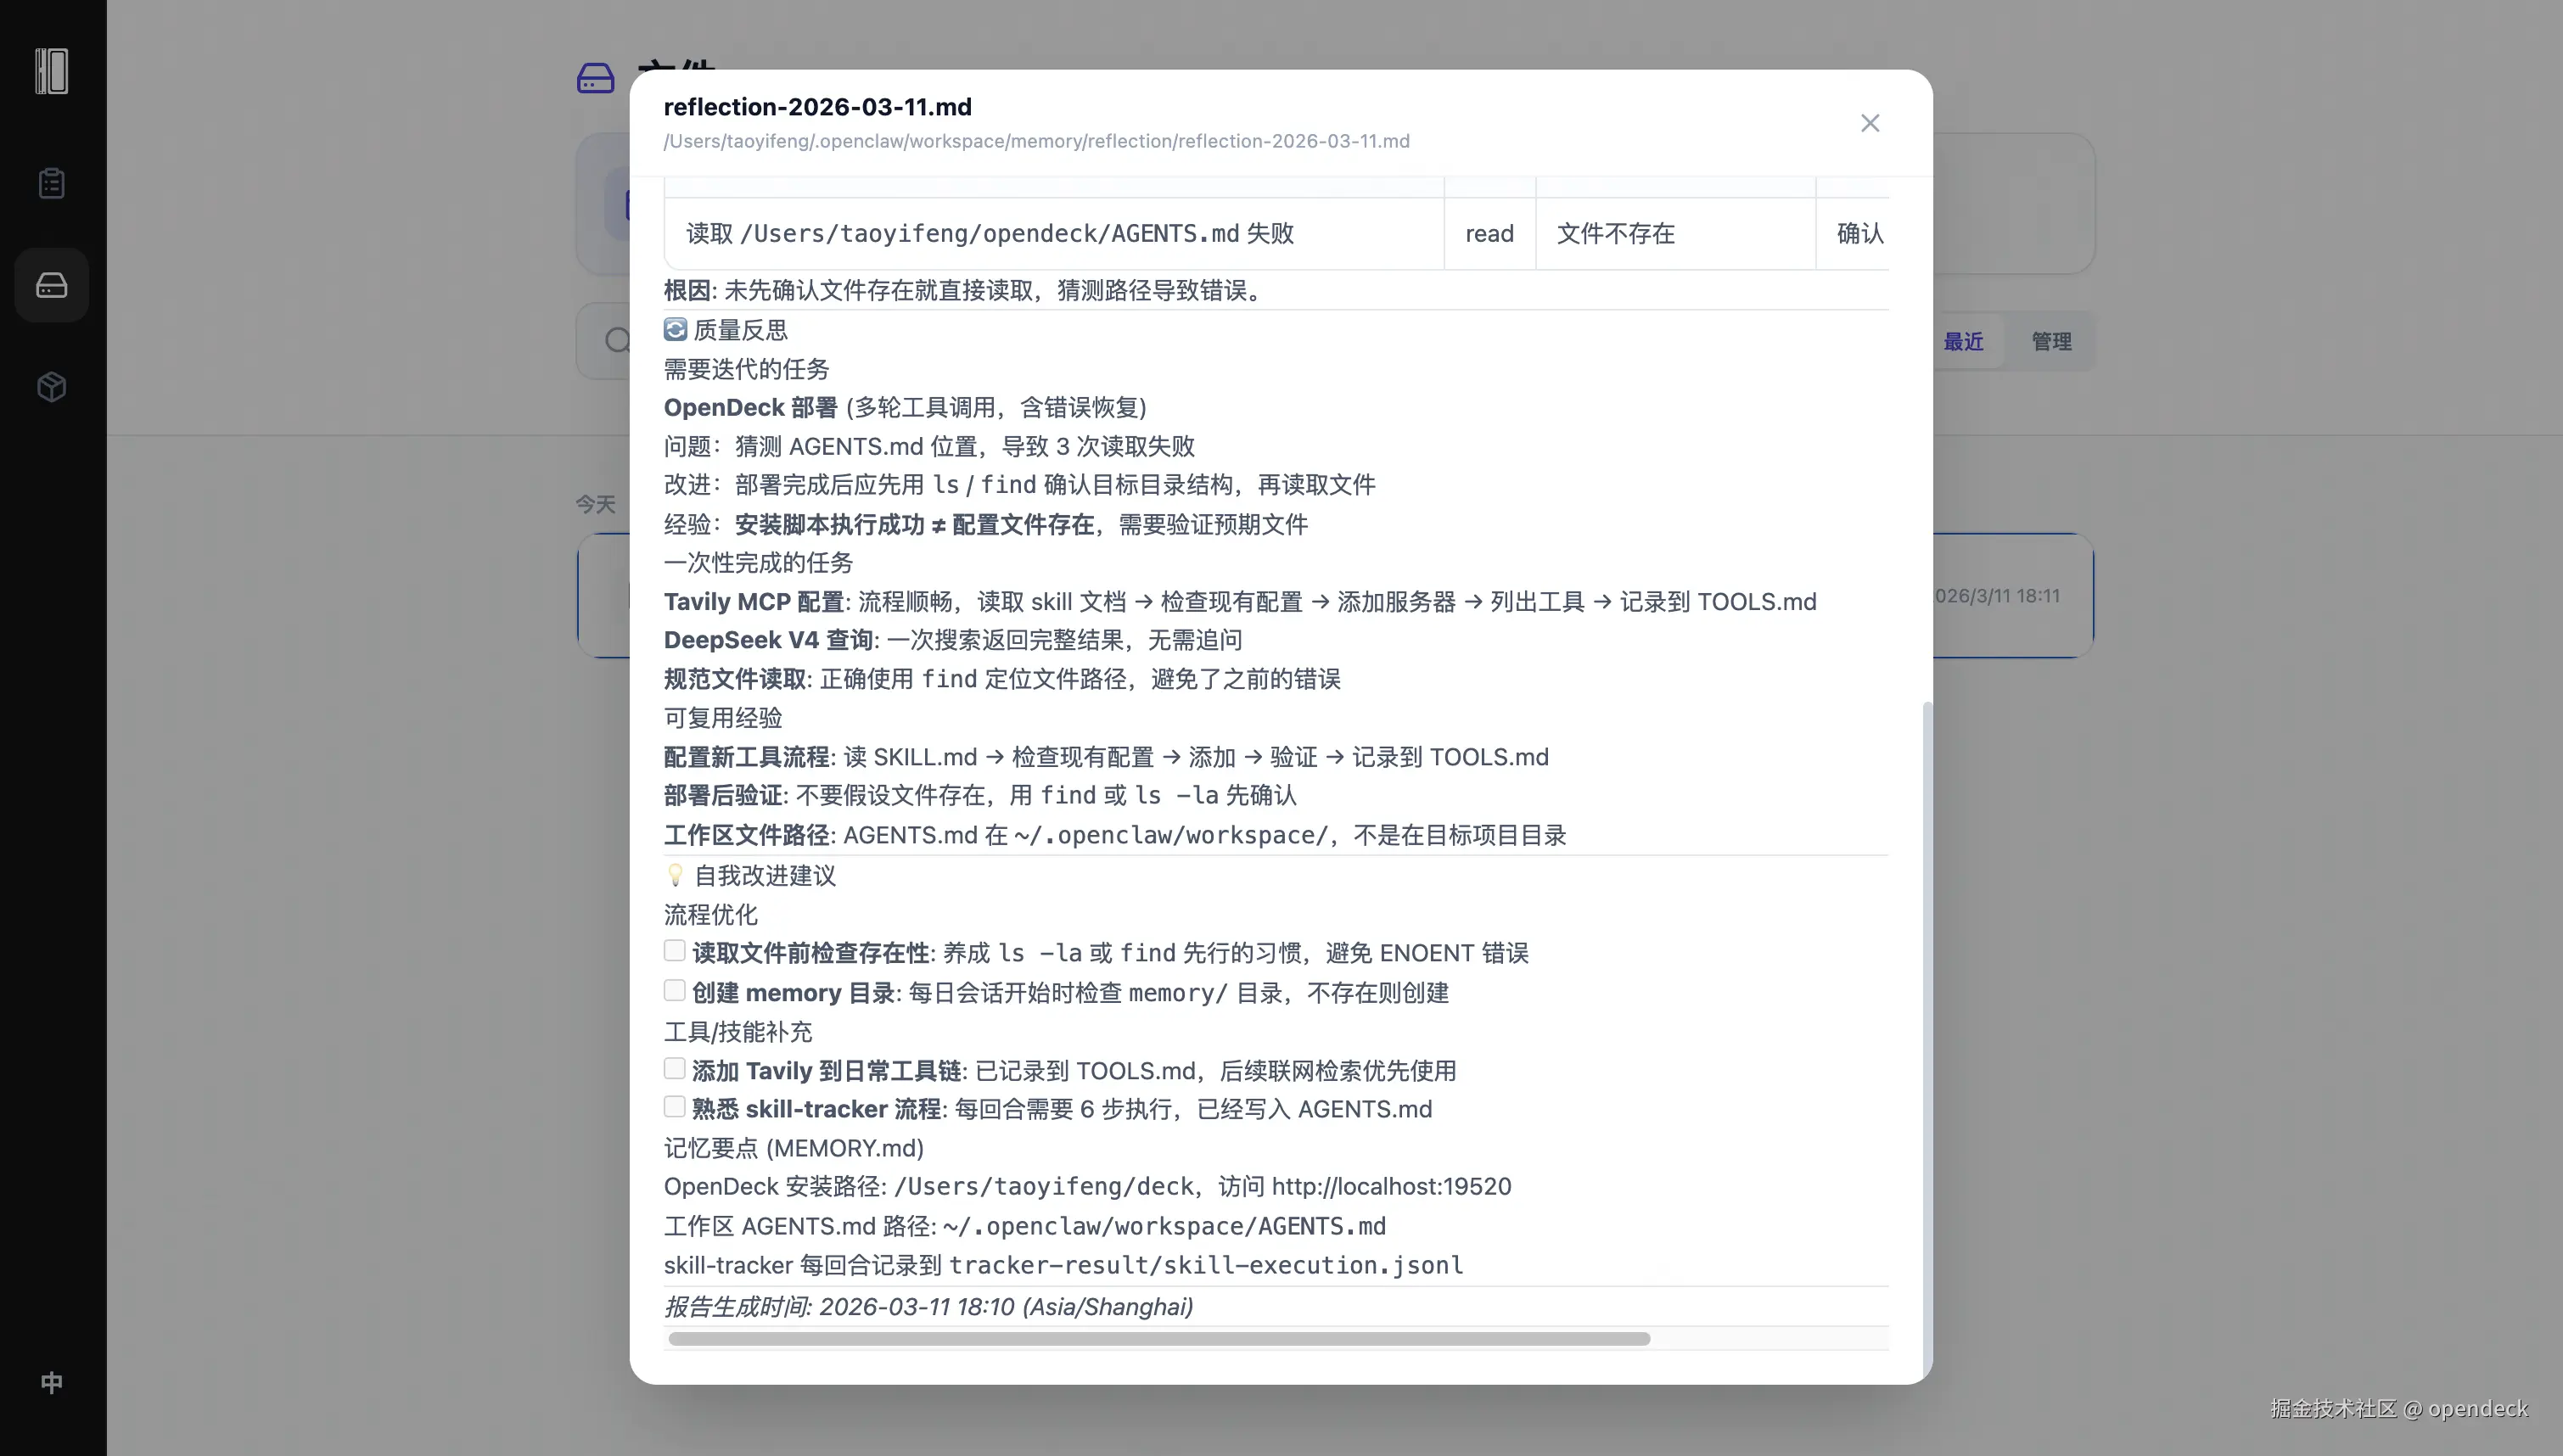Screen dimensions: 2563x1456
Task: Click the 中 language switch icon
Action: coord(52,1382)
